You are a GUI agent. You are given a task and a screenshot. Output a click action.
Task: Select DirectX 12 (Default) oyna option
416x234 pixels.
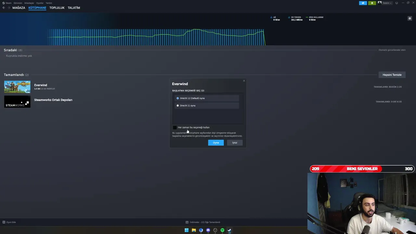tap(207, 98)
